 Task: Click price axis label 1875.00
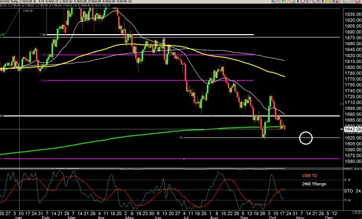point(353,38)
